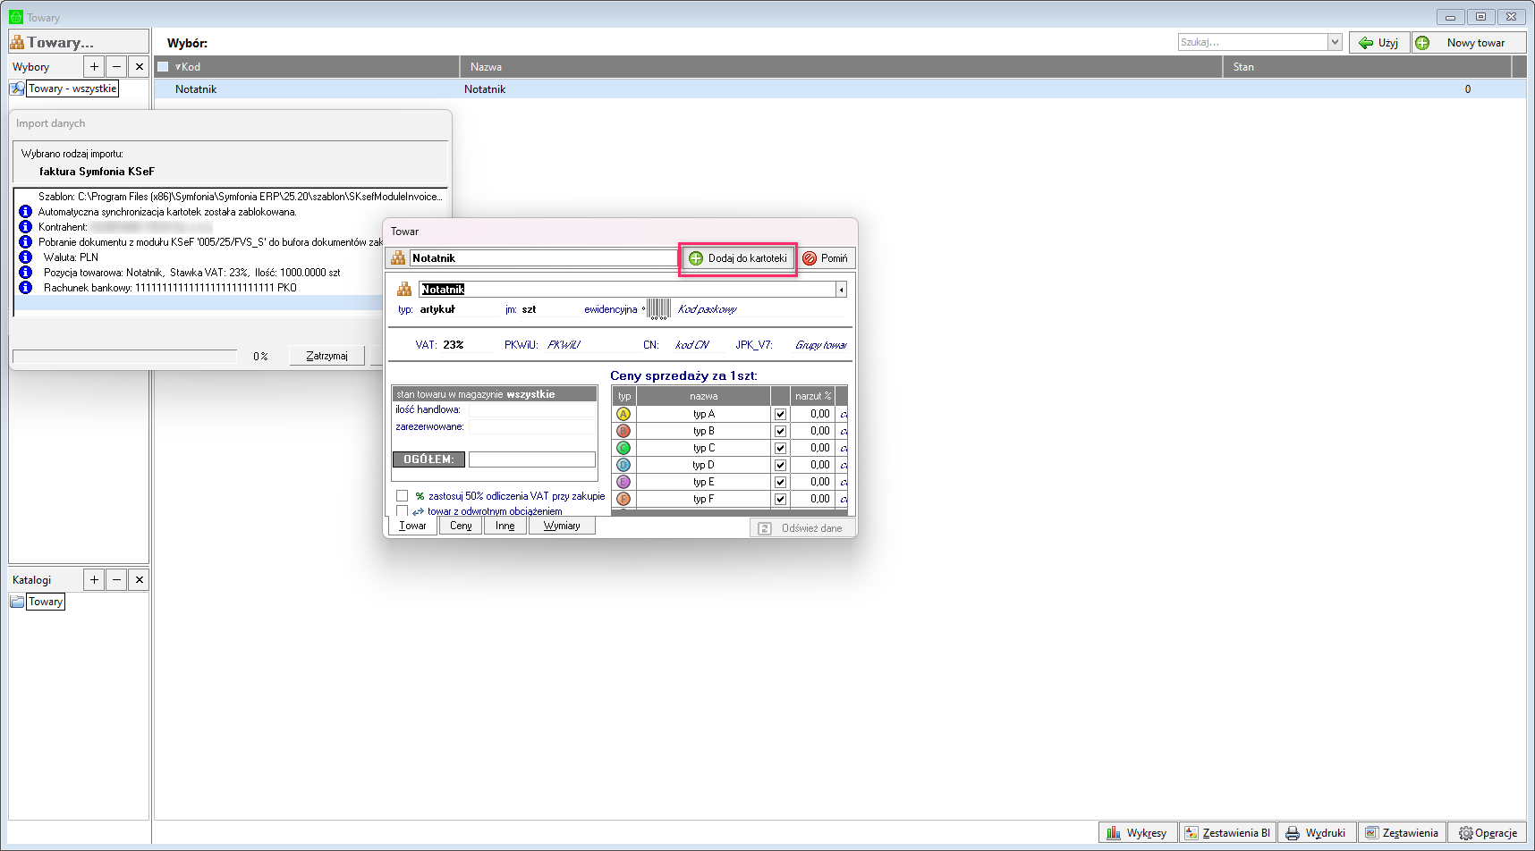Expand the arrow beside the Notatnik name field
The height and width of the screenshot is (851, 1535).
(841, 290)
